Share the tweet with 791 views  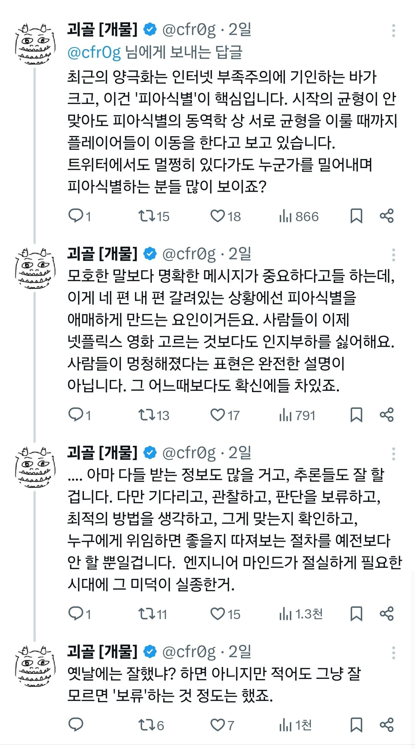(x=386, y=415)
